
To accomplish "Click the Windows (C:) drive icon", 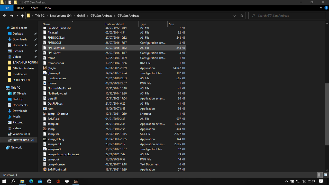I will click(10, 134).
